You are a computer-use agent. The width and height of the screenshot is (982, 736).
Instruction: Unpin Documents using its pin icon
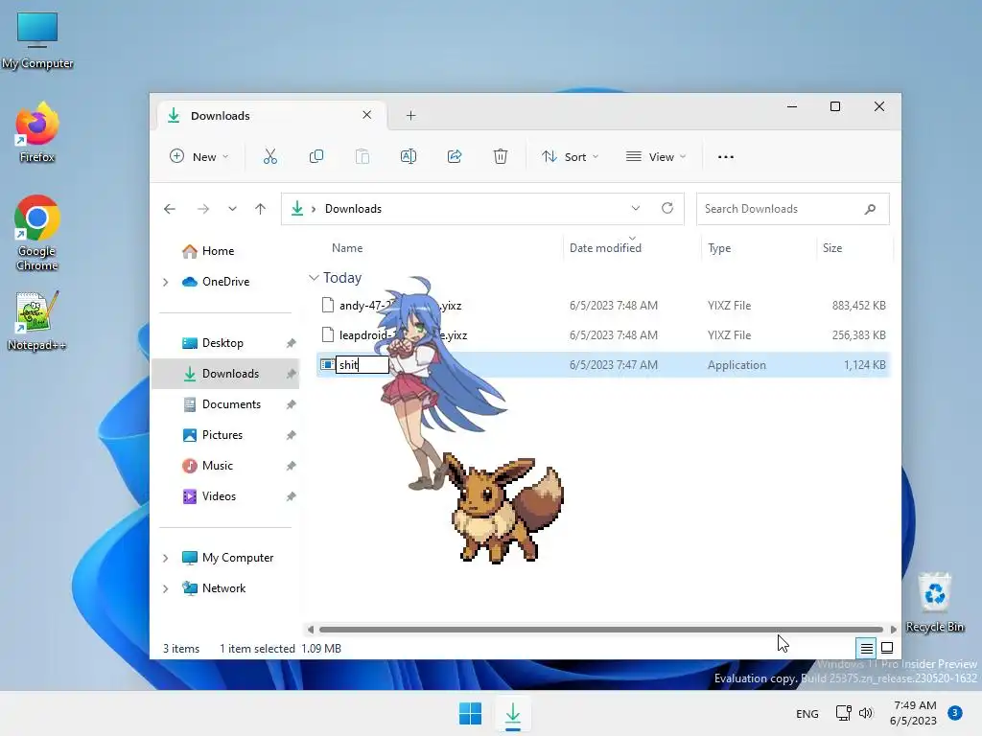pos(292,404)
